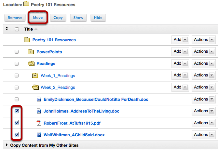Click the RobertFrost PDF file icon
The width and height of the screenshot is (218, 150).
39,123
